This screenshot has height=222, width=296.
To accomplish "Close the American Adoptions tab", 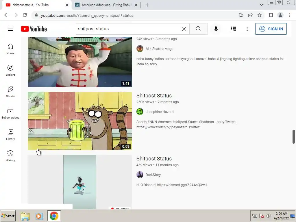I will pos(136,5).
